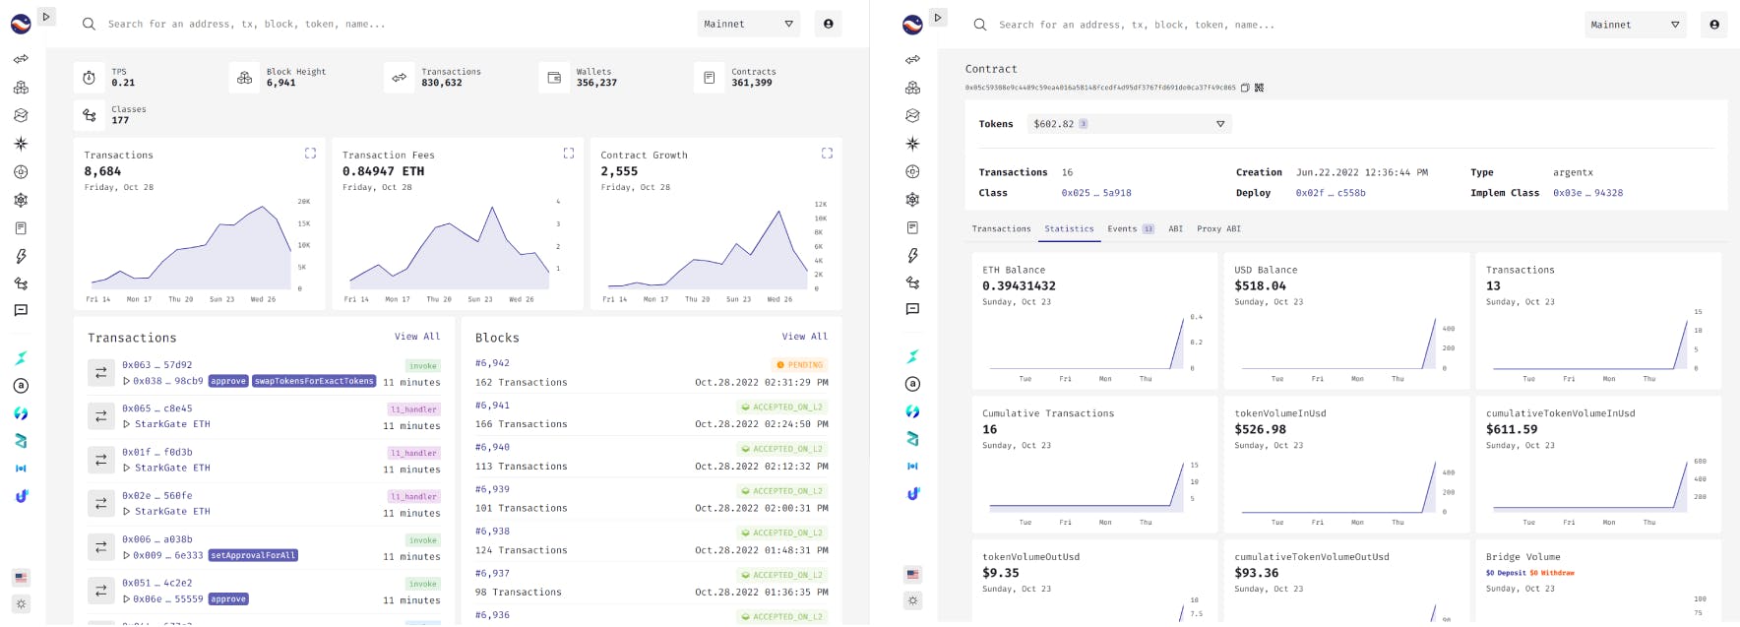
Task: Maximize the Transaction Fees chart
Action: (x=568, y=154)
